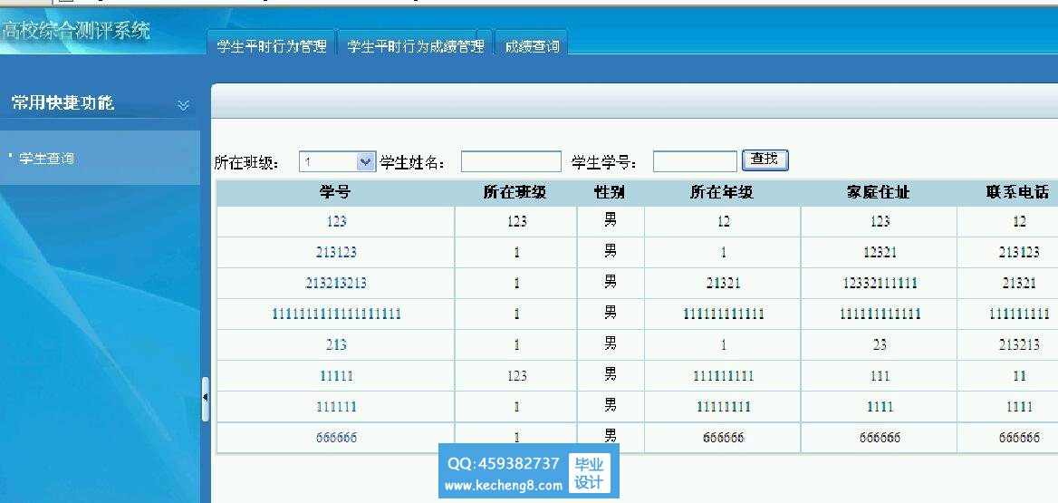Open student number link 213123
This screenshot has width=1058, height=503.
click(336, 253)
